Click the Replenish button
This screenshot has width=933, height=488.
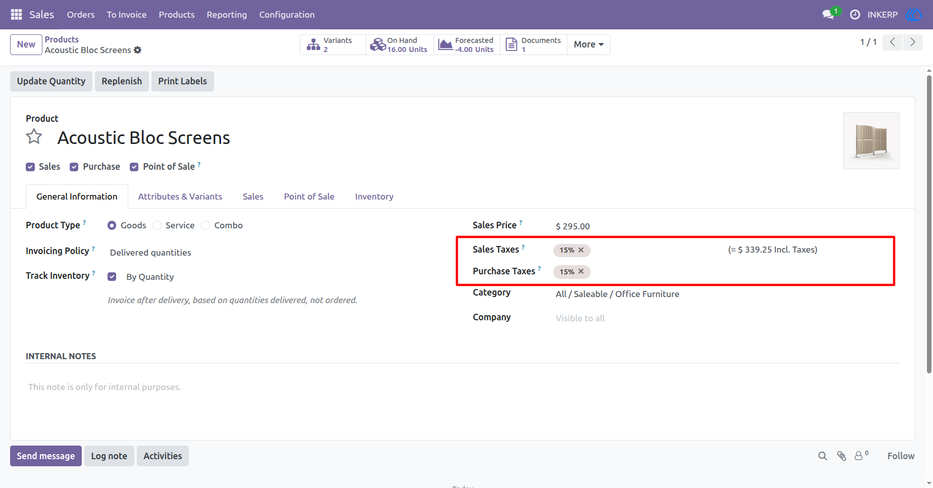point(122,81)
